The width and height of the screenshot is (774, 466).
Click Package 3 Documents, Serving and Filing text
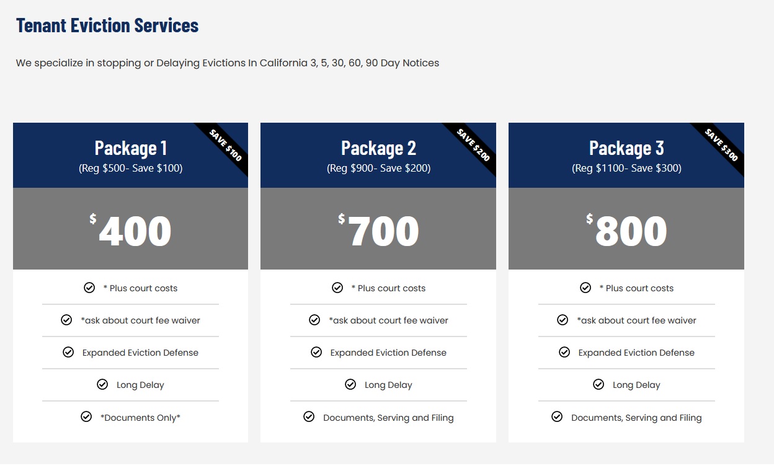[636, 418]
